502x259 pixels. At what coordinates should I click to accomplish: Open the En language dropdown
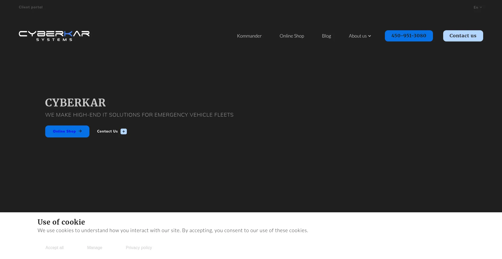[x=478, y=7]
